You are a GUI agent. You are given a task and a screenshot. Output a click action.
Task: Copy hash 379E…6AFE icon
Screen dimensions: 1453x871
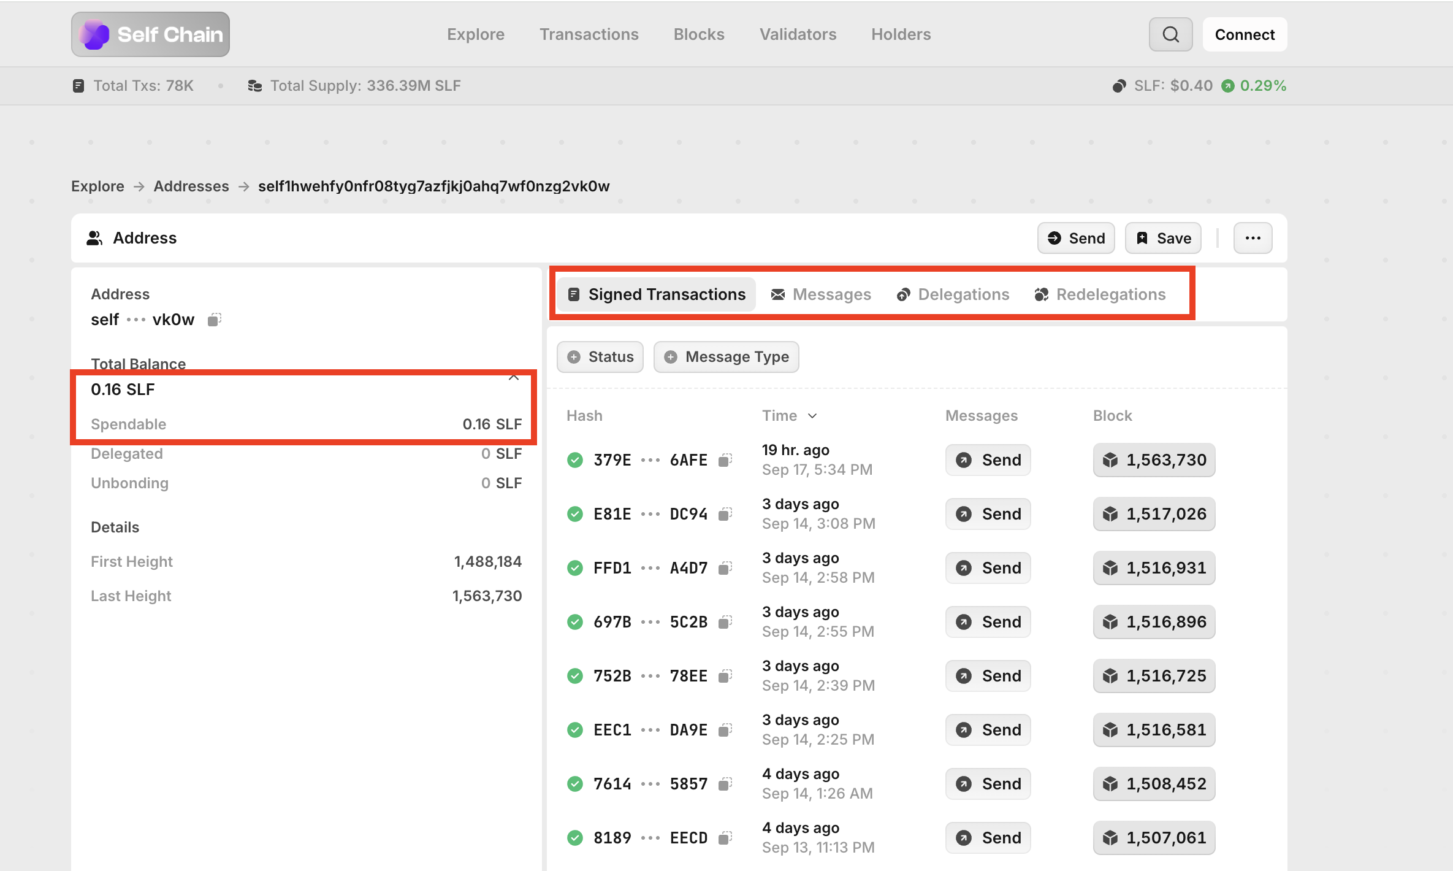click(x=725, y=460)
